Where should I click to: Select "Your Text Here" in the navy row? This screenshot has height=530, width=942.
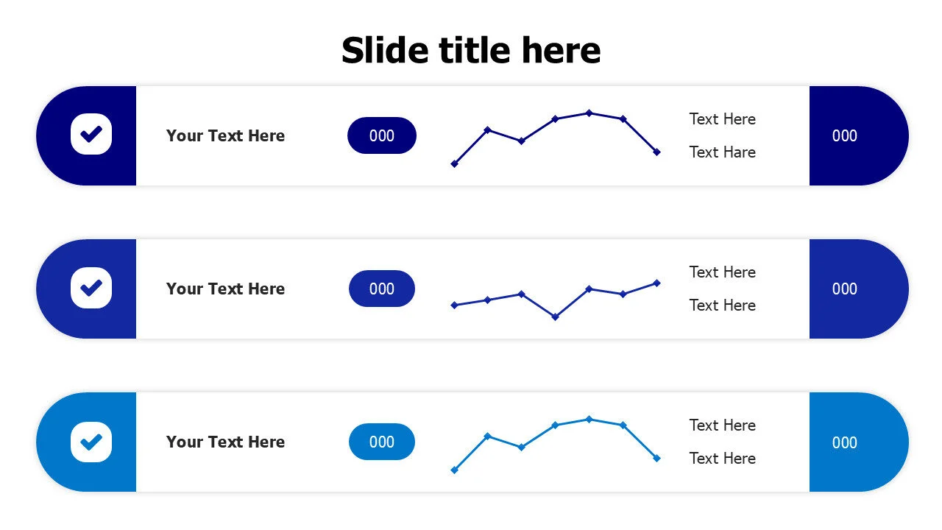coord(225,135)
